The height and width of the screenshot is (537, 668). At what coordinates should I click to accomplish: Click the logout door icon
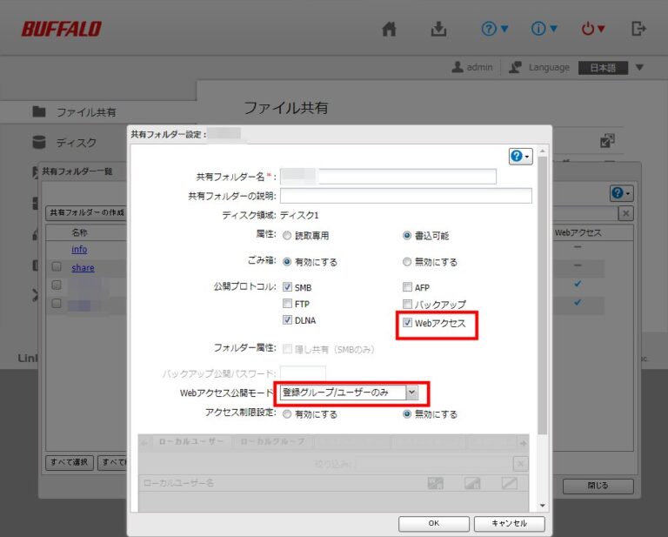pos(638,29)
